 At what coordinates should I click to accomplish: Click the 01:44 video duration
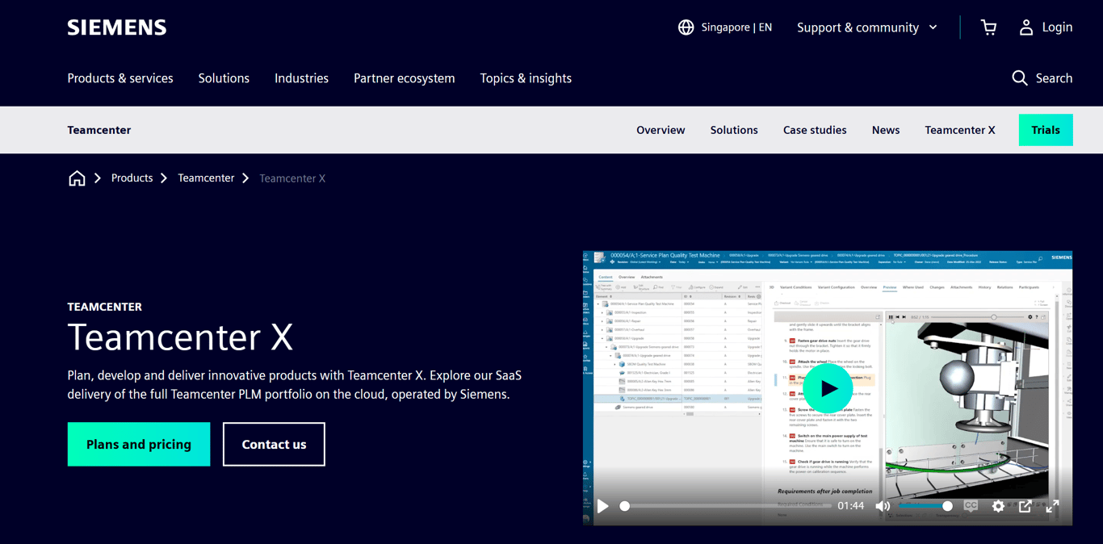(x=850, y=506)
